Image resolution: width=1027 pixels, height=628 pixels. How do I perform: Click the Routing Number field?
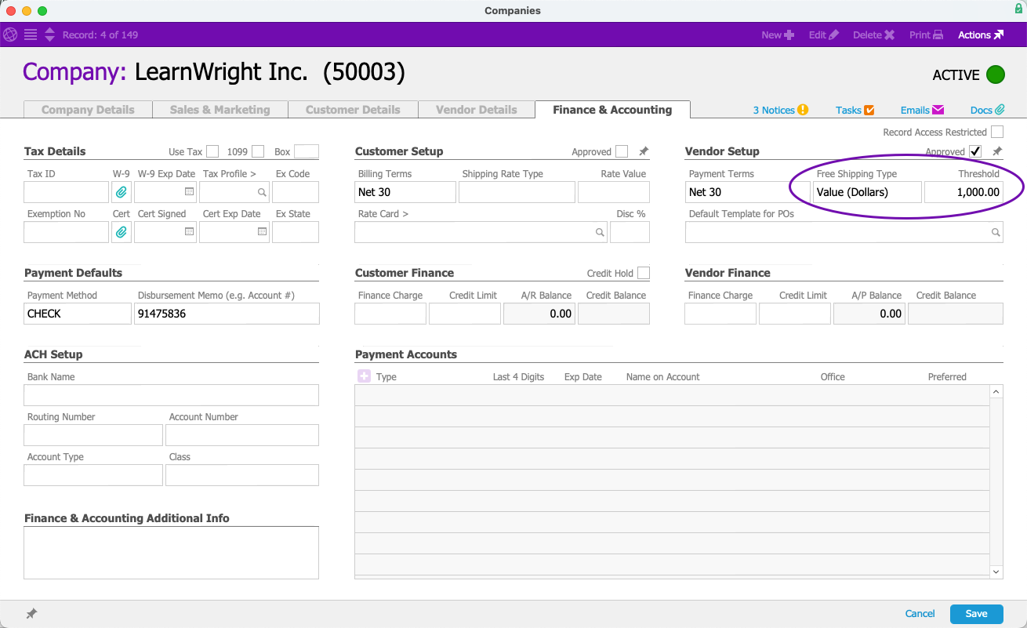93,435
